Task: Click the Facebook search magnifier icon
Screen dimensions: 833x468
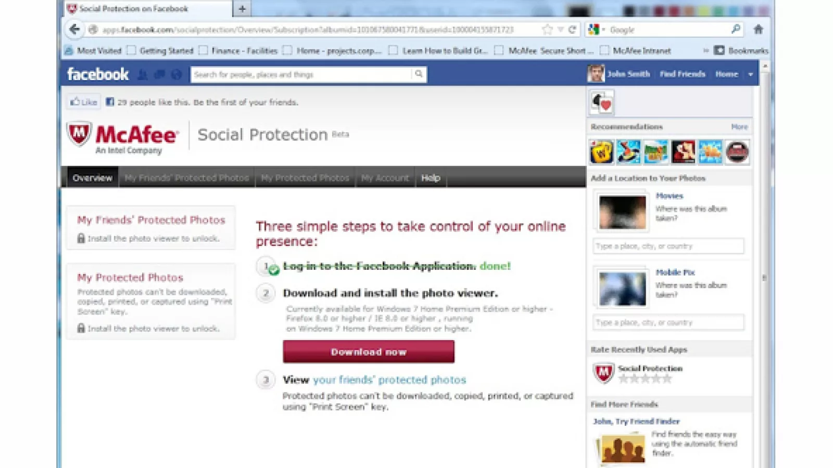Action: (419, 74)
